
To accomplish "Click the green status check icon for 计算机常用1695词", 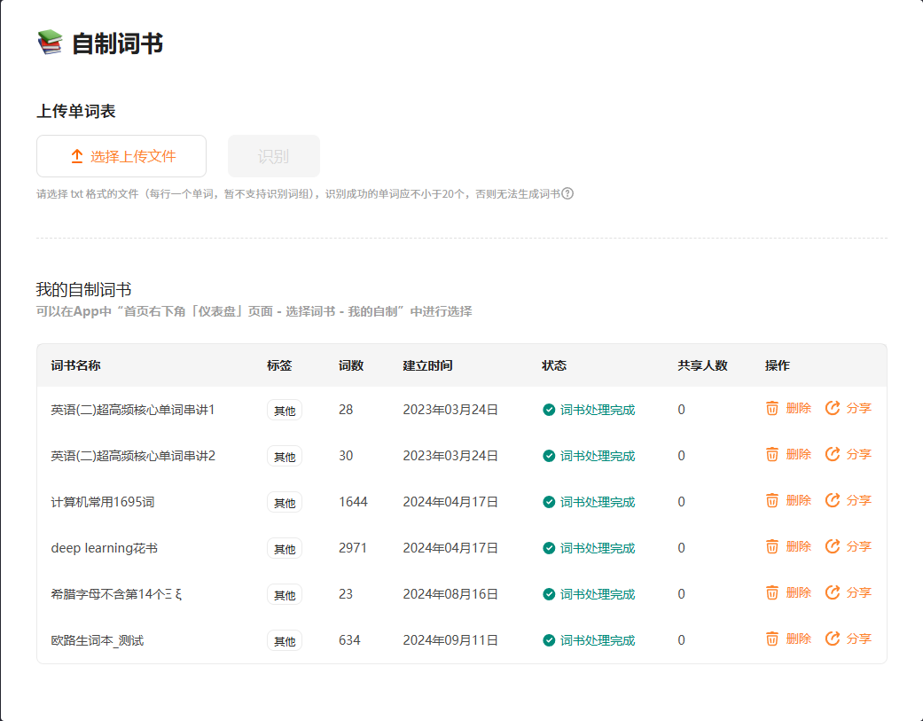I will coord(549,502).
